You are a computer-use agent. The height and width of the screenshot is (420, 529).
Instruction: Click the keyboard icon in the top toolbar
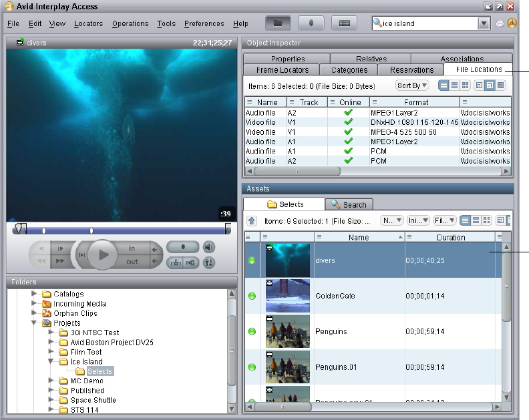345,23
